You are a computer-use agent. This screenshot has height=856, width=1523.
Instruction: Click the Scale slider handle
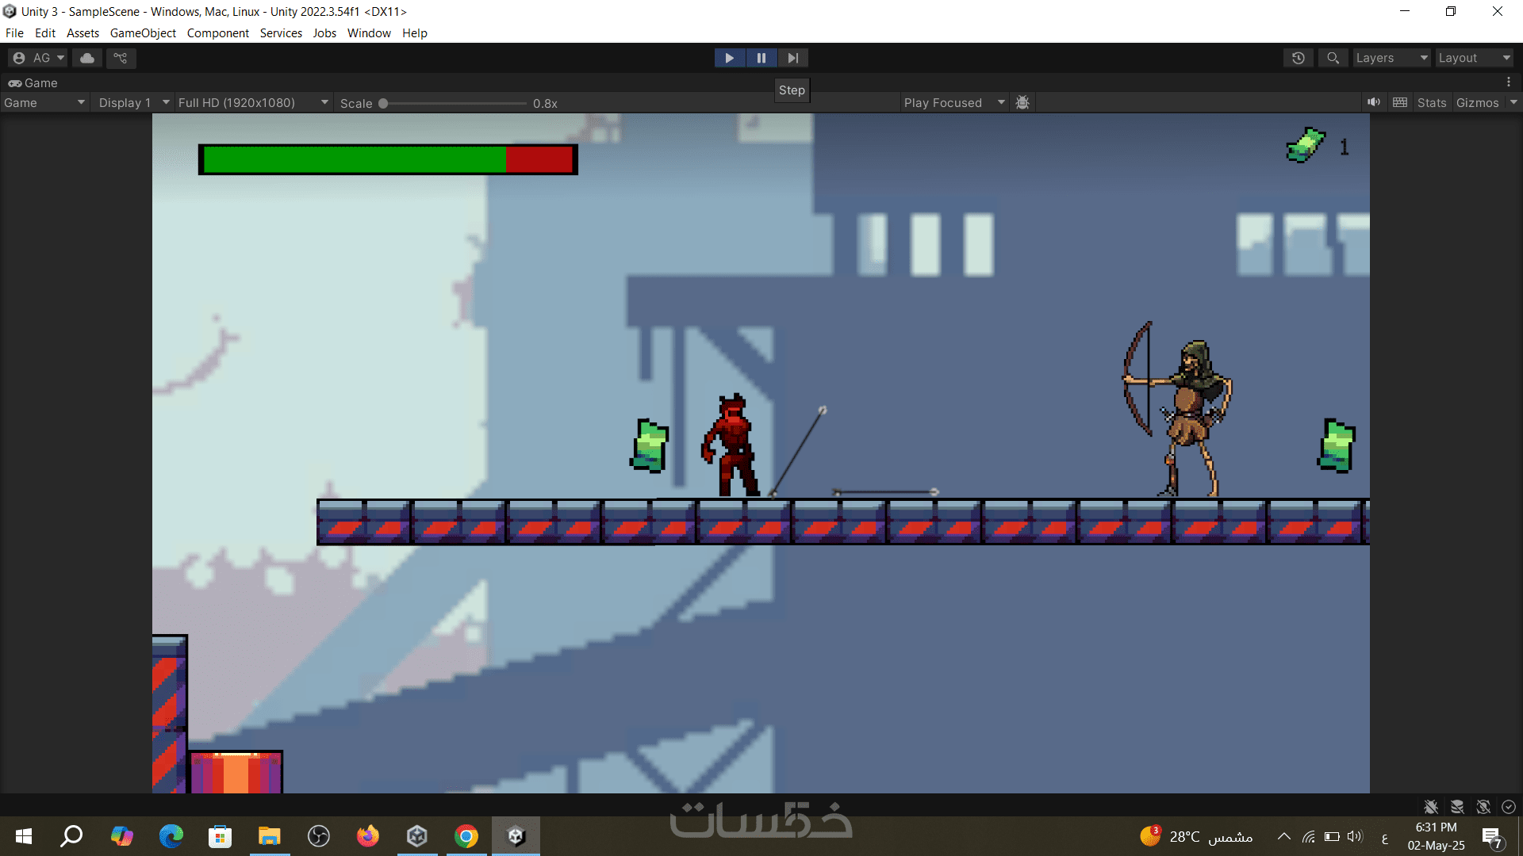point(383,103)
